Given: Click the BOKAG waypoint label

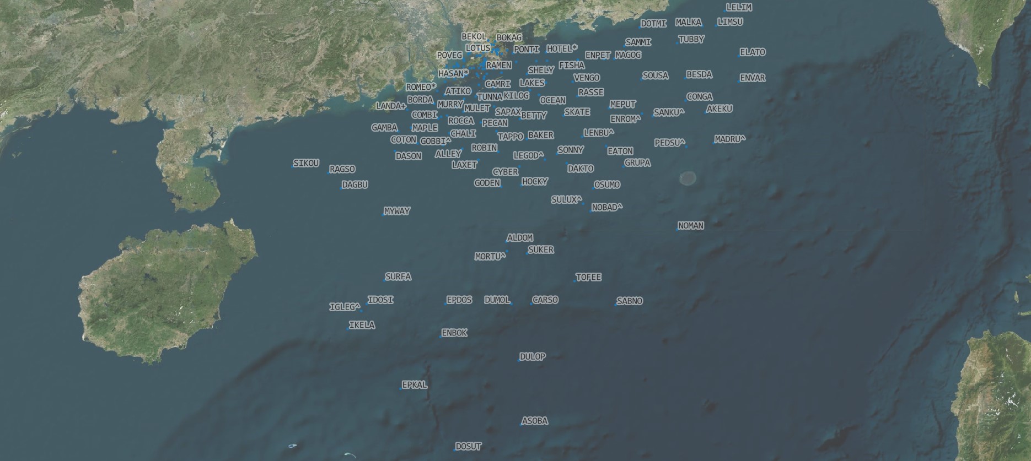Looking at the screenshot, I should 509,38.
